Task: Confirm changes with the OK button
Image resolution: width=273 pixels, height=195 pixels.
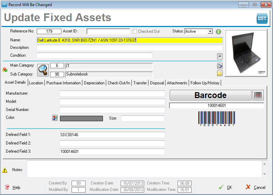Action: tap(226, 187)
